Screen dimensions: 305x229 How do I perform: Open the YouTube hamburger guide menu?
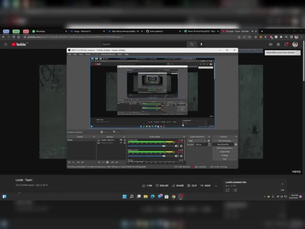tap(6, 44)
